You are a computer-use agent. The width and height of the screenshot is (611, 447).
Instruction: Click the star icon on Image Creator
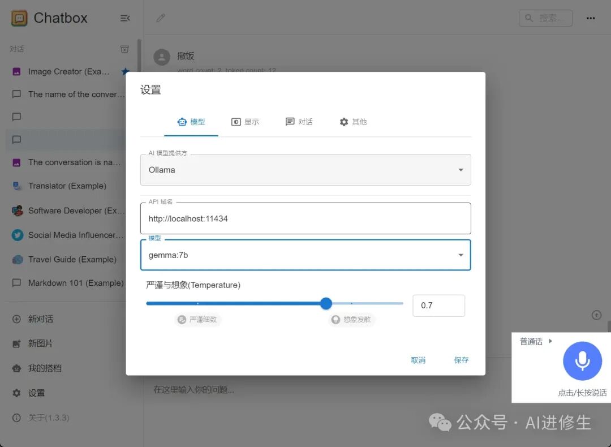tap(125, 71)
